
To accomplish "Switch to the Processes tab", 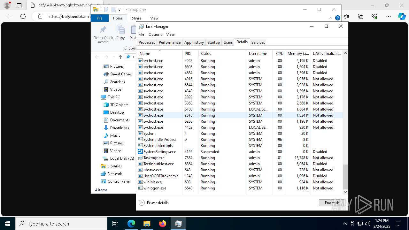I will tap(147, 42).
